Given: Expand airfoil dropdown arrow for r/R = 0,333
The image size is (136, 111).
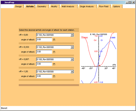Looking at the screenshot, I should point(72,47).
